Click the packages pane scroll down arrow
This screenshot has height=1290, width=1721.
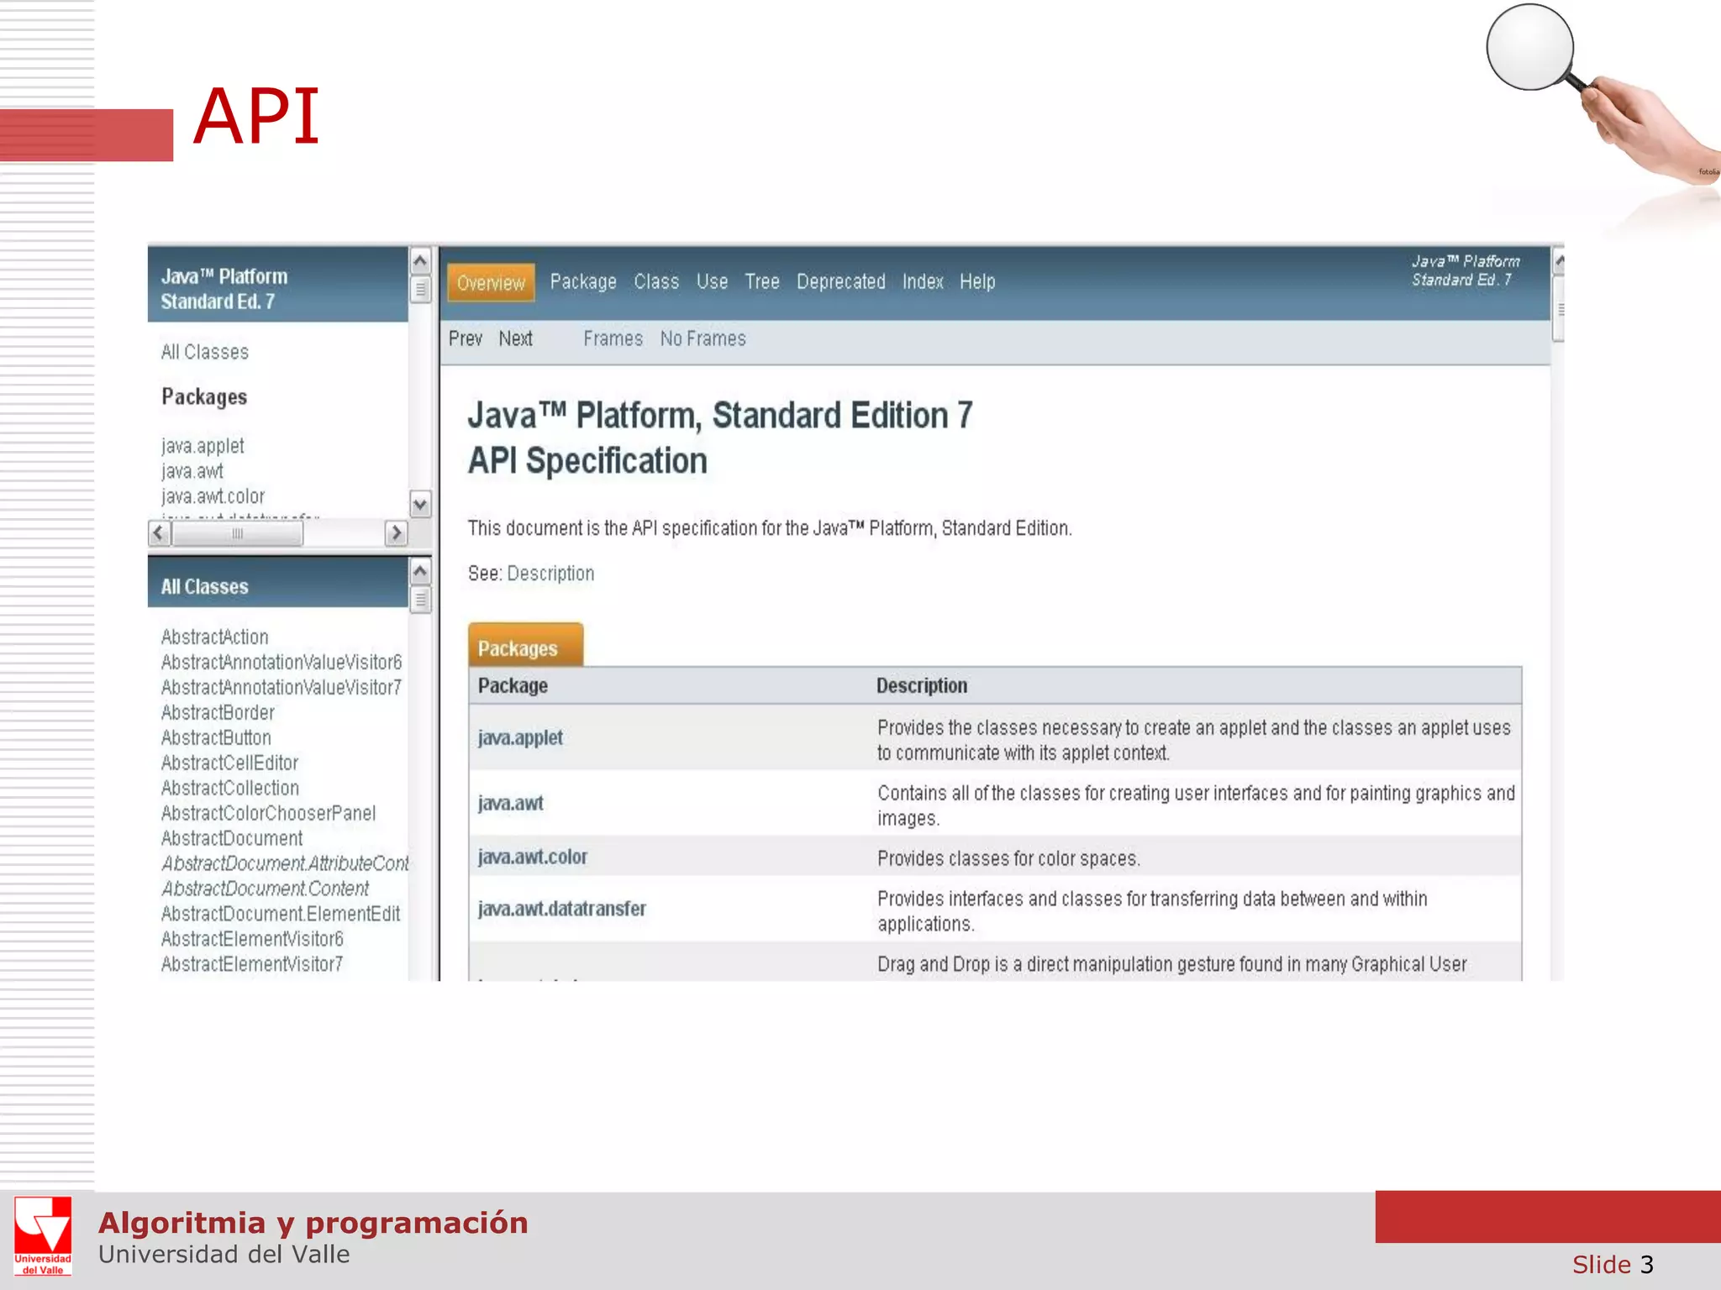pos(420,505)
